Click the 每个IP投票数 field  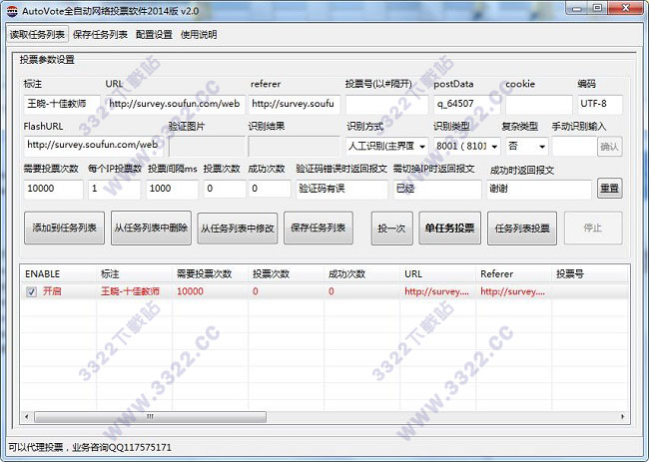[x=114, y=189]
